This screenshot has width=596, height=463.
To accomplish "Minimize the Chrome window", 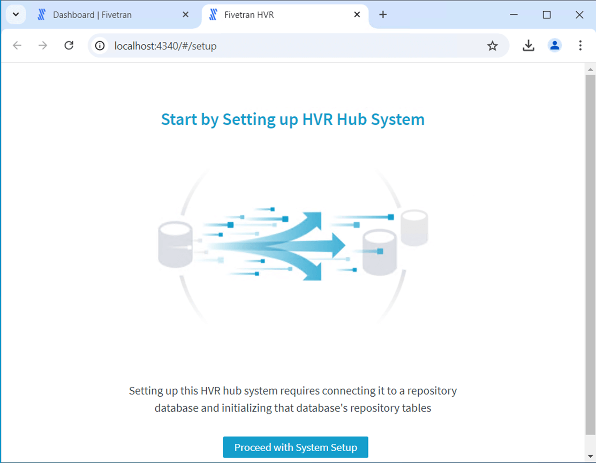I will point(514,15).
